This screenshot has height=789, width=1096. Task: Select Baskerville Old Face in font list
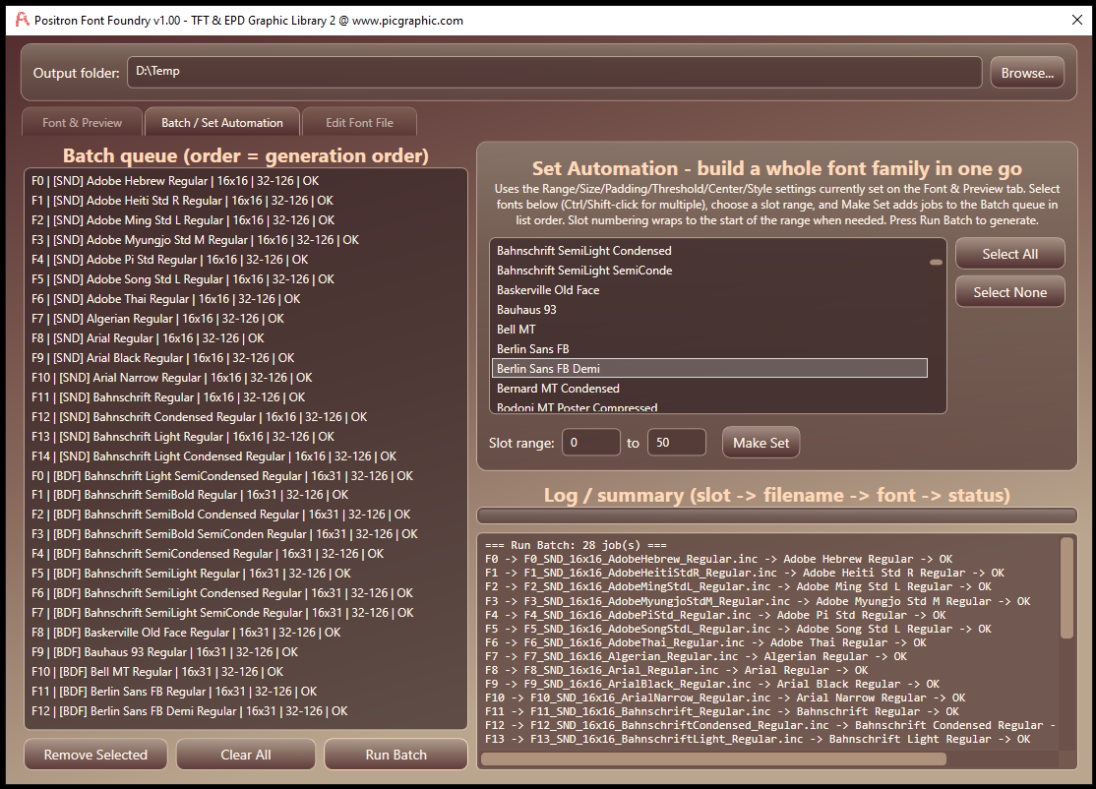[709, 289]
